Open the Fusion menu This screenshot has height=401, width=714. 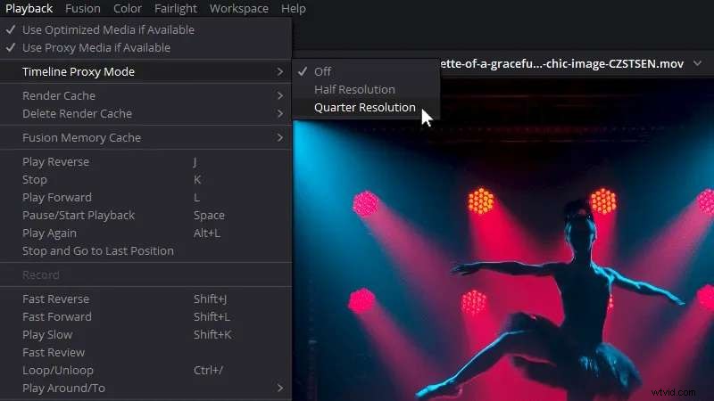coord(83,9)
